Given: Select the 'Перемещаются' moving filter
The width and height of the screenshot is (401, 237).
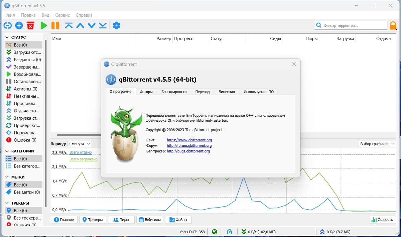Looking at the screenshot, I should pyautogui.click(x=23, y=133).
